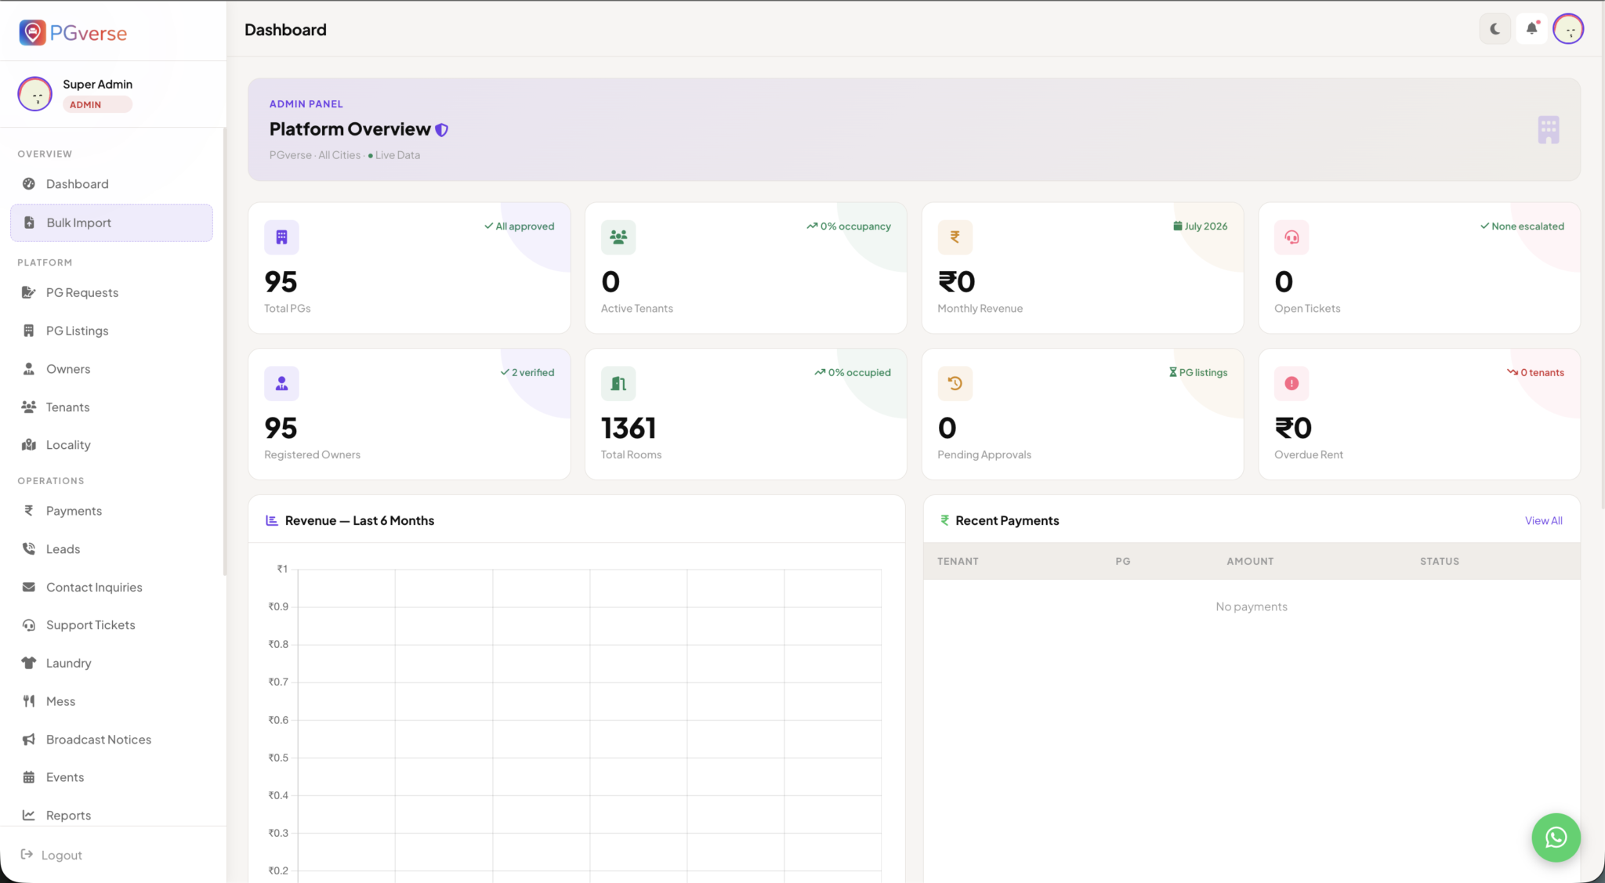Click the 'July 2026' label

pos(1200,226)
